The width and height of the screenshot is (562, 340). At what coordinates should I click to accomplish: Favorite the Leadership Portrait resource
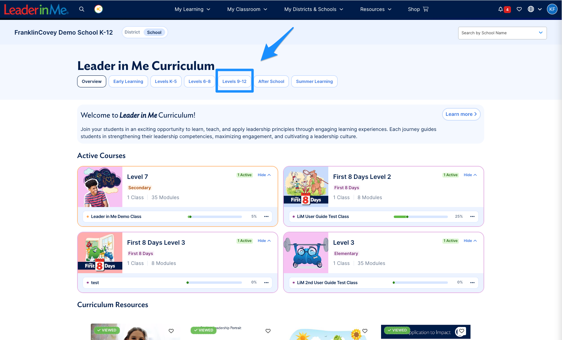[268, 331]
